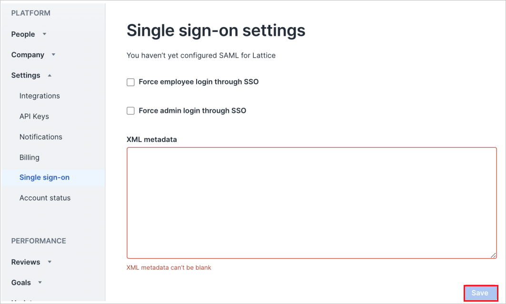This screenshot has width=506, height=304.
Task: Click the Single sign-on settings heading
Action: [215, 30]
